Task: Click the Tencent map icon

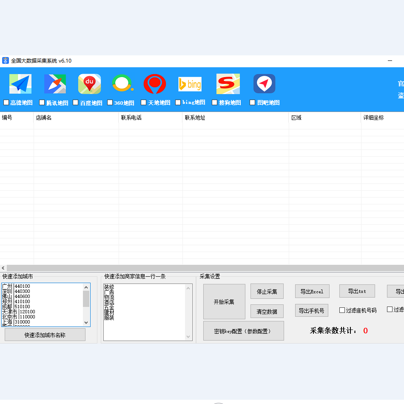Action: pyautogui.click(x=55, y=84)
